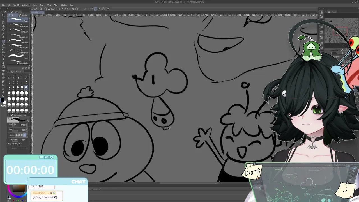Open the Layer menu

(35, 5)
